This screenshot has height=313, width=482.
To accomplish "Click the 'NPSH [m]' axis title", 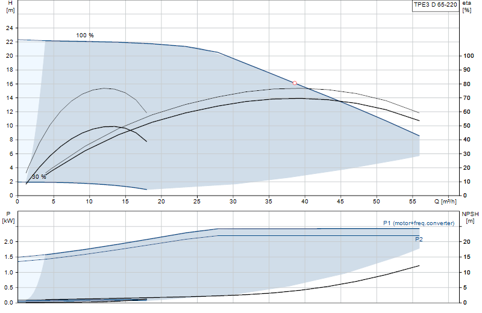I will (470, 217).
